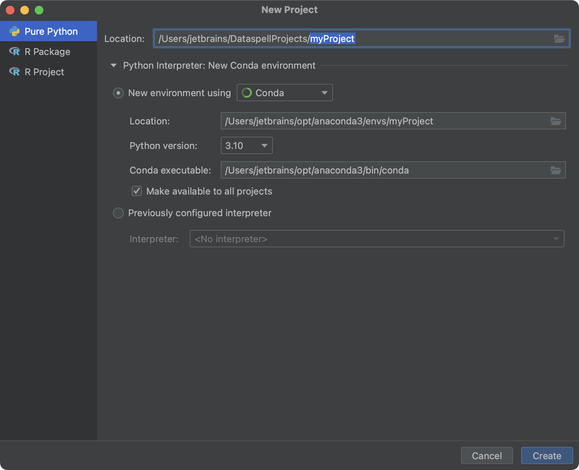This screenshot has height=470, width=579.
Task: Choose the R Package project type
Action: pyautogui.click(x=47, y=52)
